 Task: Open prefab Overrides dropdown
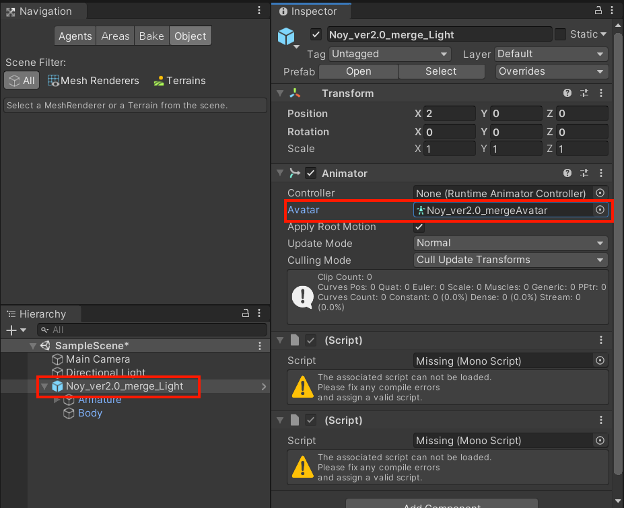click(x=551, y=71)
